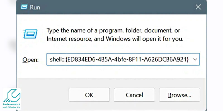Click the large Run program icon beside description
The height and width of the screenshot is (111, 223).
[x=30, y=34]
